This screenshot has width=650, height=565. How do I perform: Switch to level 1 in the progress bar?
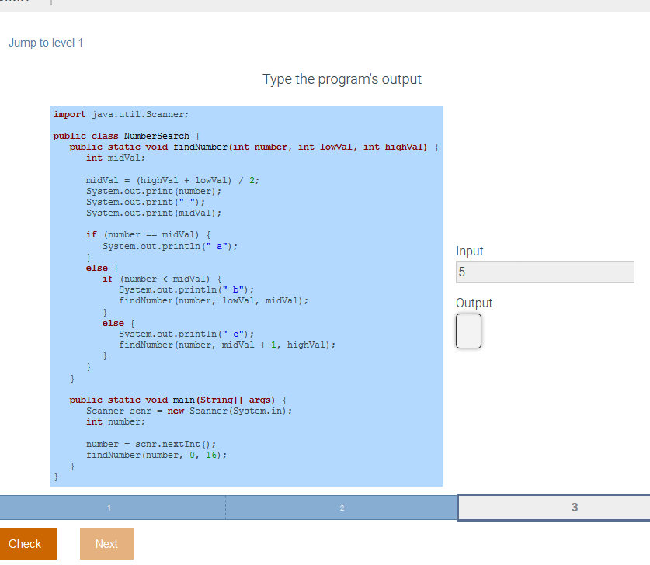pos(109,507)
